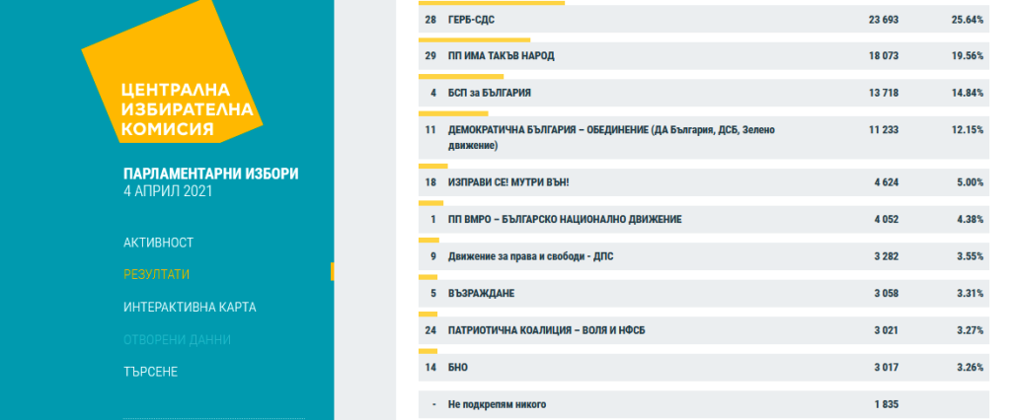This screenshot has width=1011, height=420.
Task: Click percentage 4.38%
Action: pyautogui.click(x=971, y=220)
